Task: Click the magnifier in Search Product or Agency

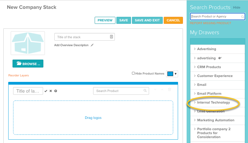Action: [243, 16]
